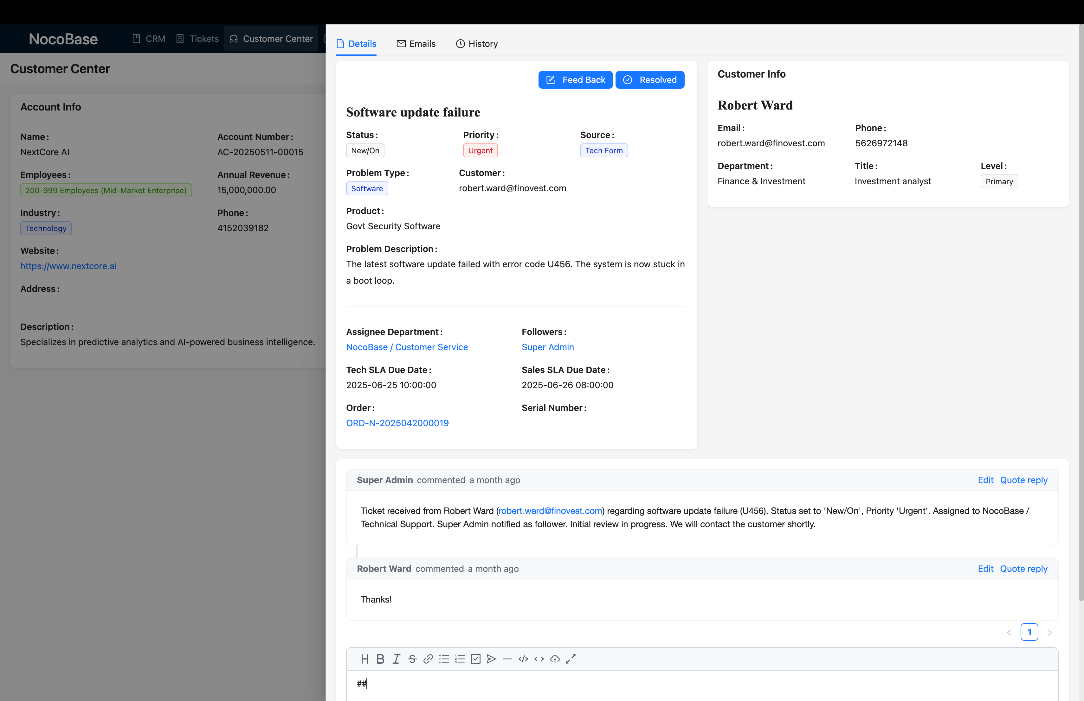Viewport: 1084px width, 701px height.
Task: Insert a numbered list
Action: coord(460,659)
